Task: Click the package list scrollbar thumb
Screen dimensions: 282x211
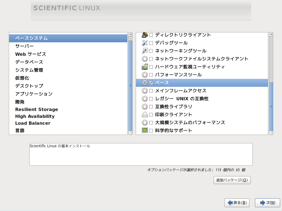Action: (271, 107)
